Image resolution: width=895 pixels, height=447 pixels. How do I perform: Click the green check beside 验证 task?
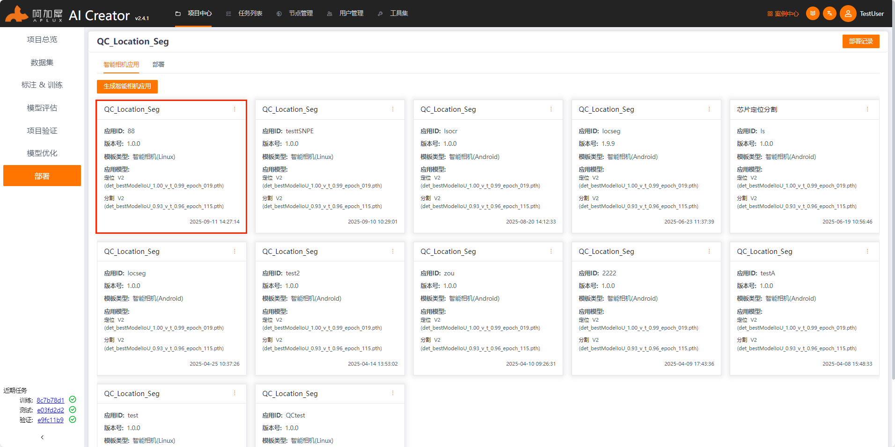pyautogui.click(x=73, y=419)
